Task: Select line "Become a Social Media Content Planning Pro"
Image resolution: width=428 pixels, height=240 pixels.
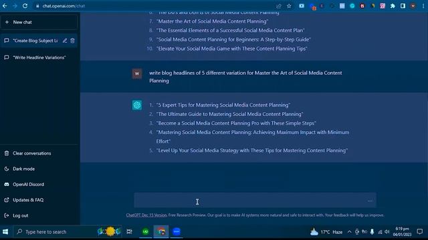Action: 236,123
